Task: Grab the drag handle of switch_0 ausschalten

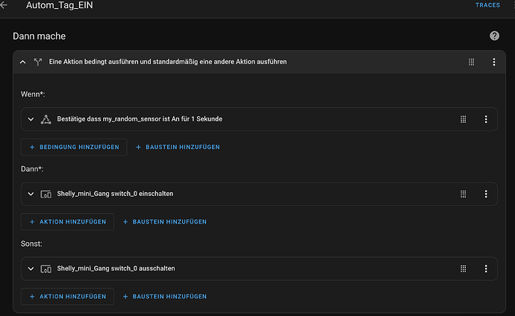Action: 463,269
